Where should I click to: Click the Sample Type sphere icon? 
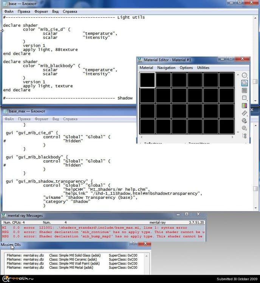point(244,75)
